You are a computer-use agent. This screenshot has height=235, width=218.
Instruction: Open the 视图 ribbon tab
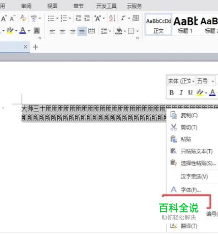[x=52, y=6]
